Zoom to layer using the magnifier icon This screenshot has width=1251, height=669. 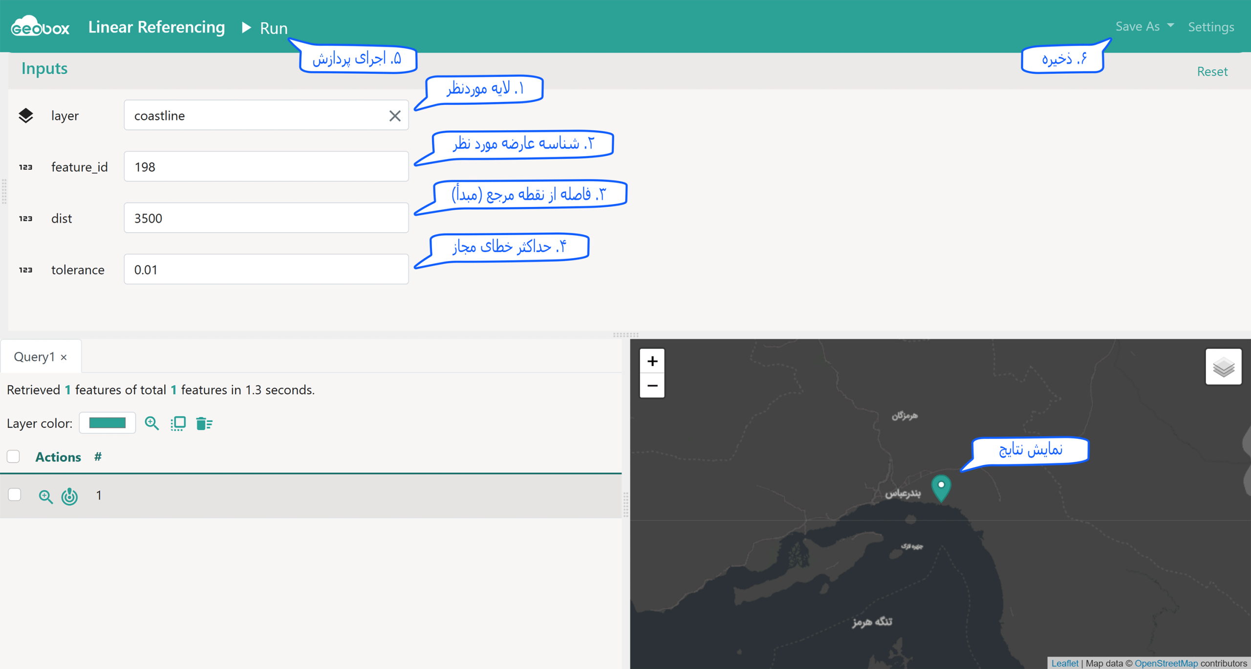(x=152, y=423)
